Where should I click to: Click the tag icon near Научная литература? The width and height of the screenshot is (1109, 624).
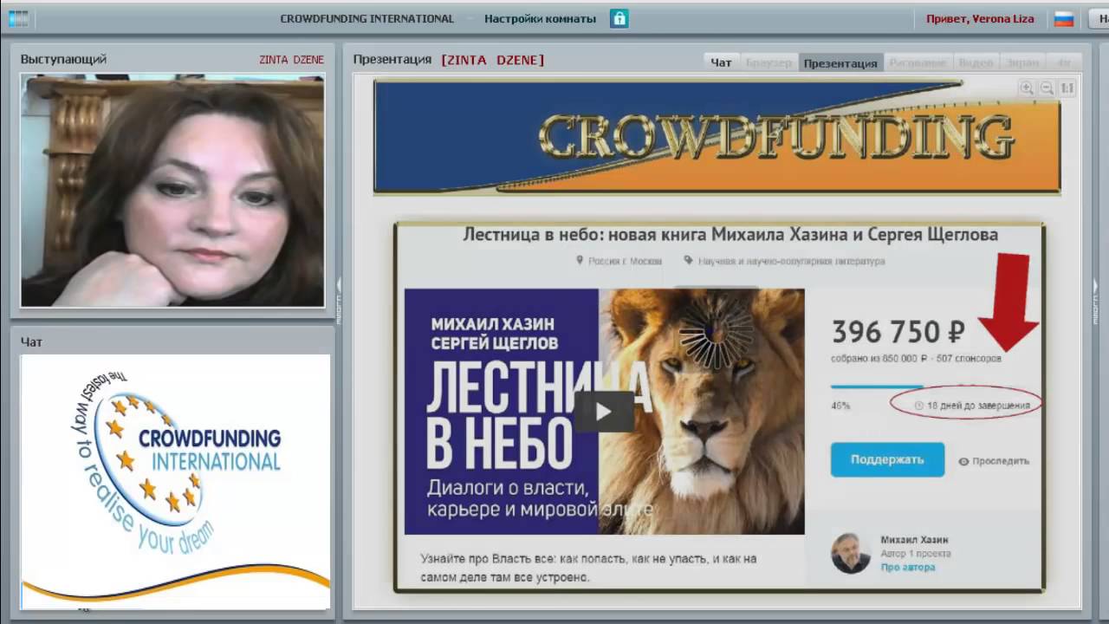click(x=688, y=260)
